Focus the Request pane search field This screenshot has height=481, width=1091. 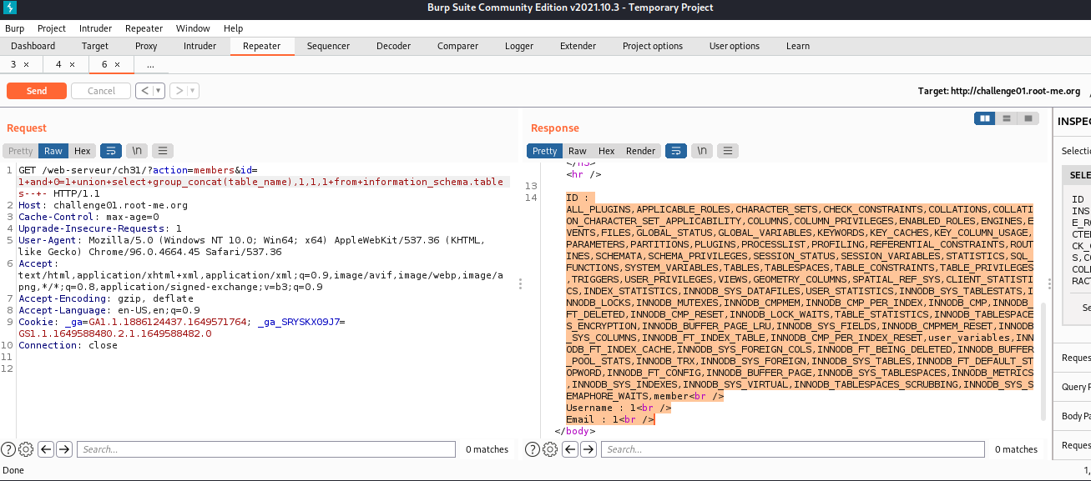coord(268,449)
